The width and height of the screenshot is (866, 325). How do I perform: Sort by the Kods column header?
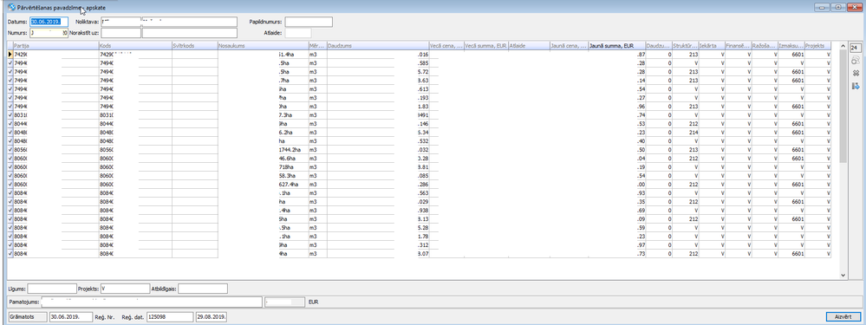click(135, 46)
